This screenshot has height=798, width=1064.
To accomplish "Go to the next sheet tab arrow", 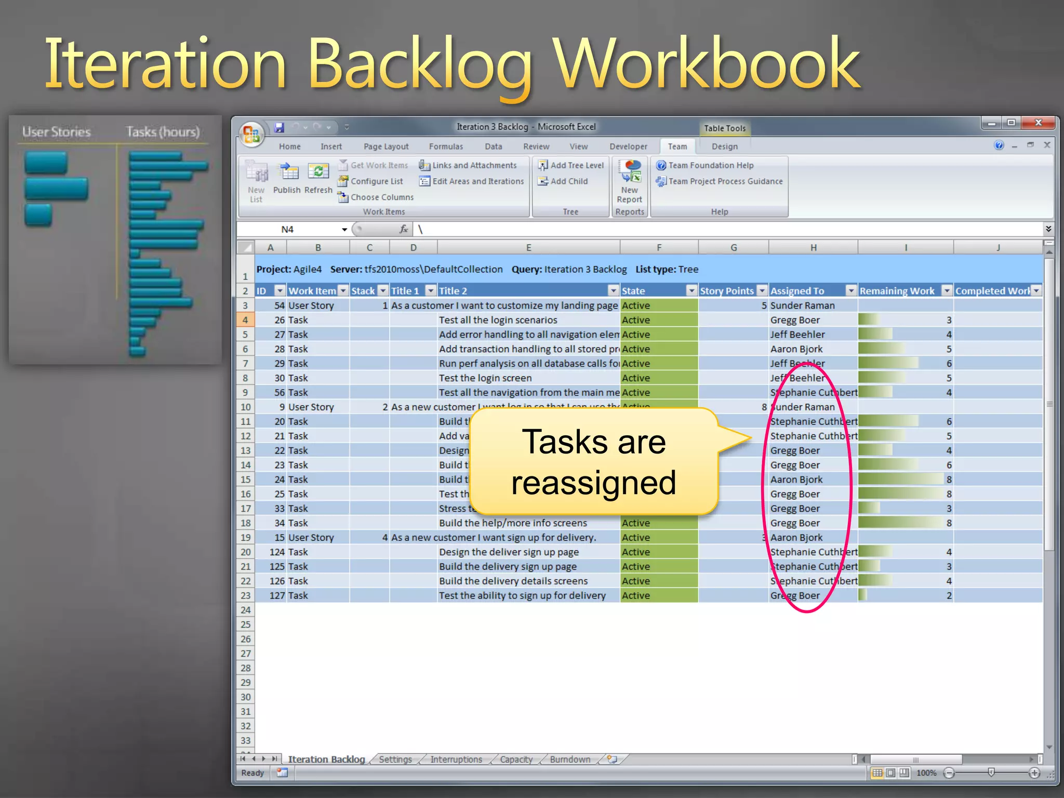I will coord(264,759).
